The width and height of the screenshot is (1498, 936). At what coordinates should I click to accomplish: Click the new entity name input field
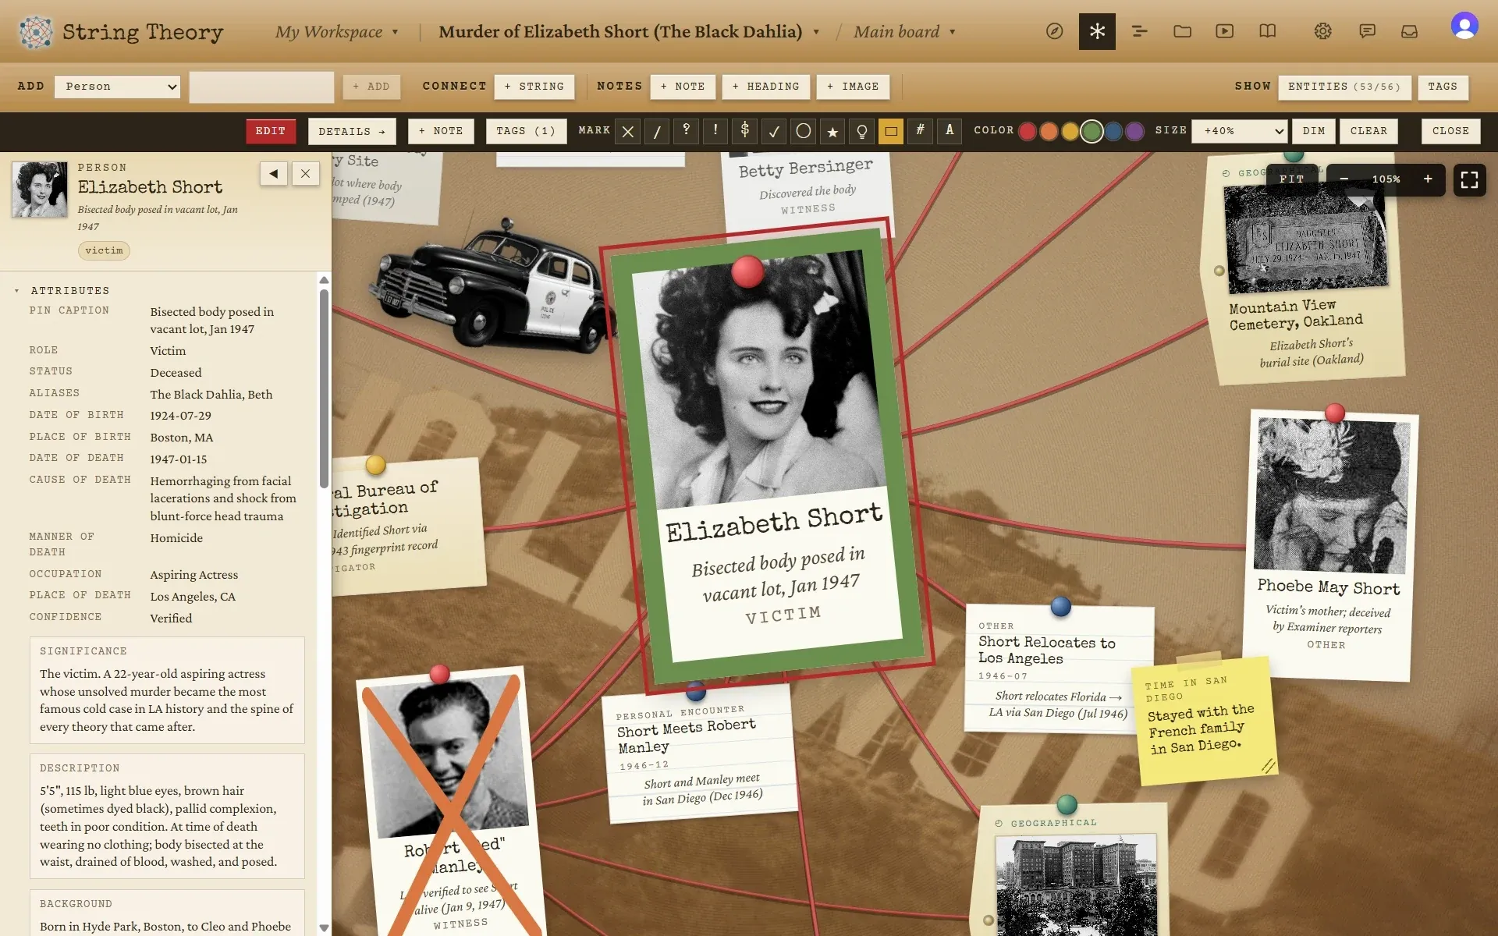click(x=261, y=87)
